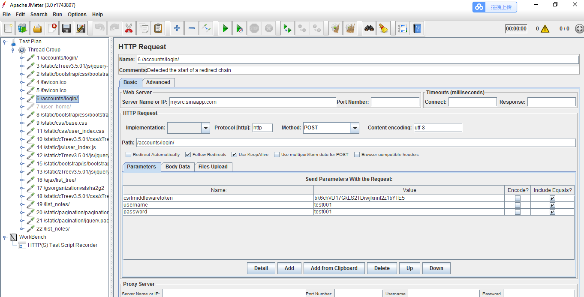Viewport: 584px width, 297px height.
Task: Click Save Test Plan As pencil icon
Action: click(81, 29)
